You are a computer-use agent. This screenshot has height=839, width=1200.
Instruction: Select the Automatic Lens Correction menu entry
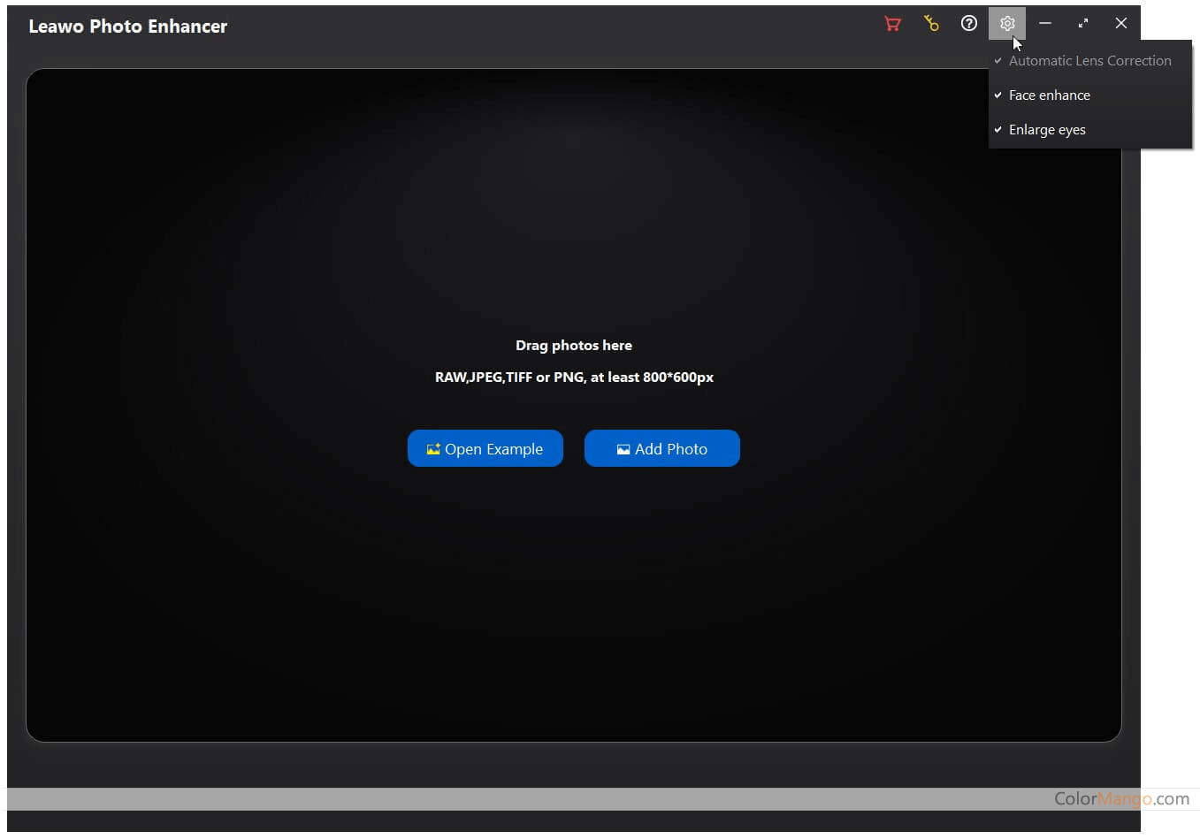click(1089, 61)
